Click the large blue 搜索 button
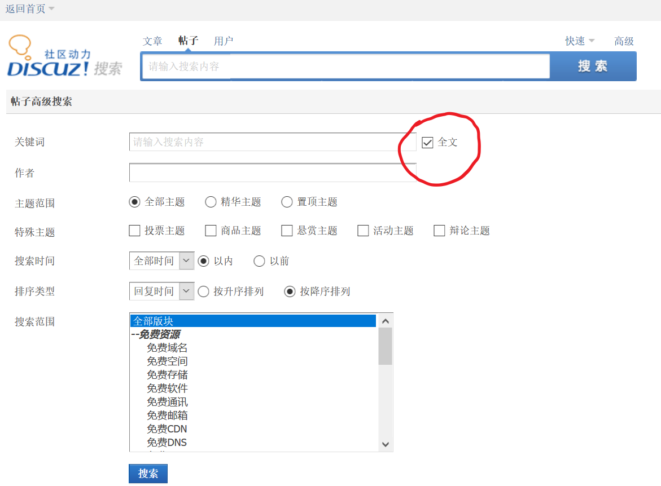 [x=593, y=67]
